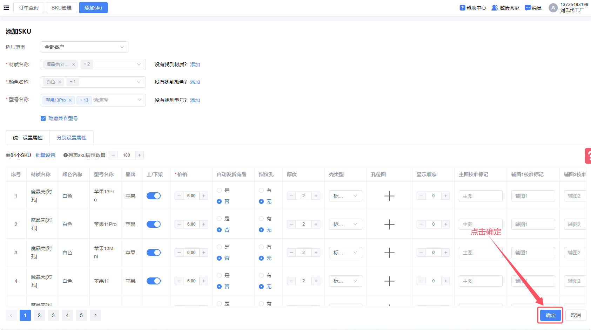Screen dimensions: 591x330
Task: Remove the 白色 color tag
Action: pos(60,82)
